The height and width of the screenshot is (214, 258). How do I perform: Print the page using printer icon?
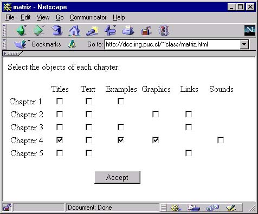click(x=128, y=30)
